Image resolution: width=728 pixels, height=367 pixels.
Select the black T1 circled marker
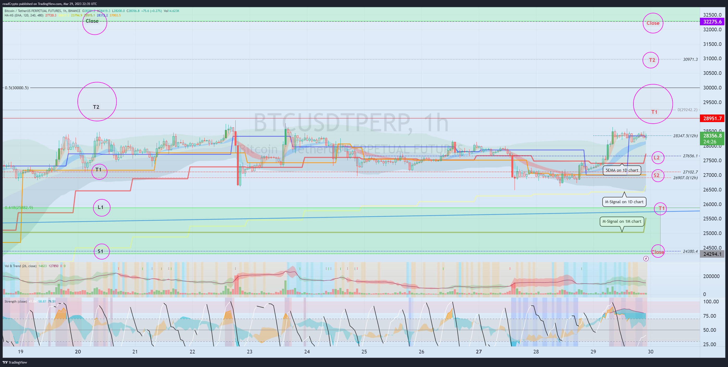pyautogui.click(x=100, y=171)
